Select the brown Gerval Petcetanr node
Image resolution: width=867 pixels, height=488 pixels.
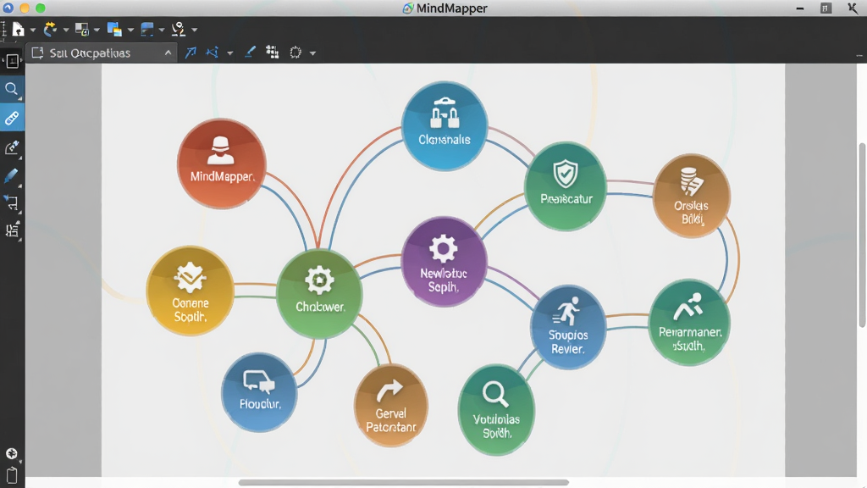coord(391,406)
